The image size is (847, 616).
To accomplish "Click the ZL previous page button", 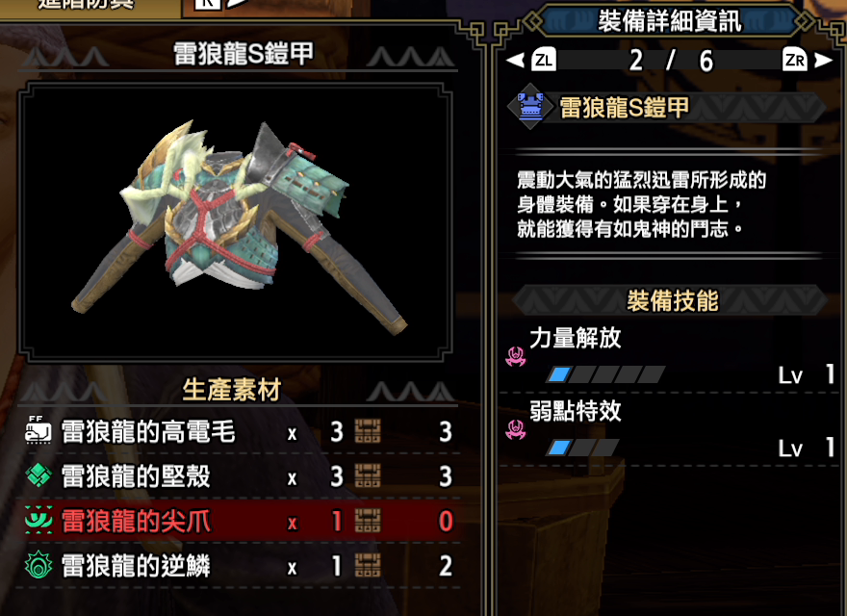I will [x=544, y=60].
